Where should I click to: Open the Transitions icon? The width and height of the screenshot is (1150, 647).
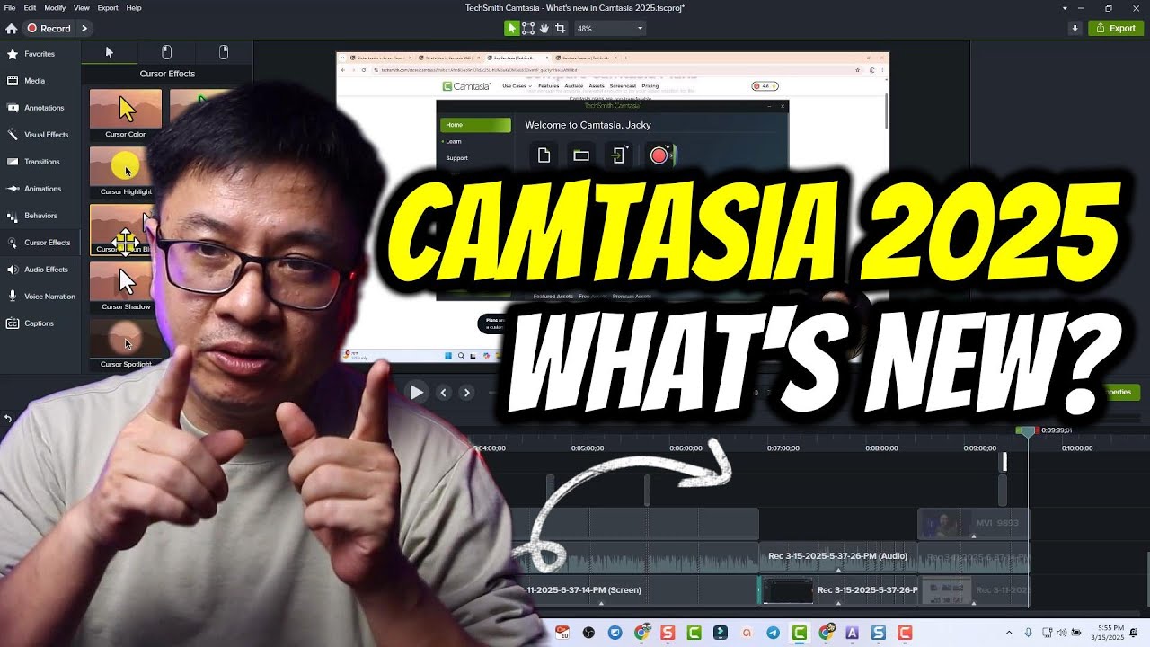point(13,162)
